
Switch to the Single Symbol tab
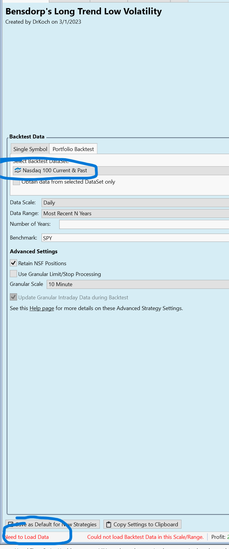(x=30, y=149)
